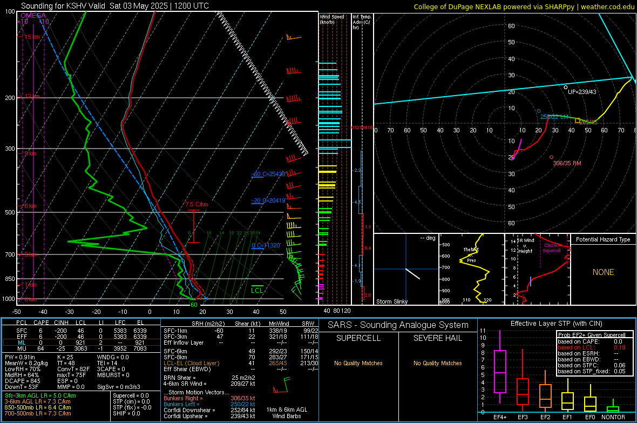Click the 'ConvT = 82F' value
Viewport: 637px width, 423px height.
click(73, 370)
